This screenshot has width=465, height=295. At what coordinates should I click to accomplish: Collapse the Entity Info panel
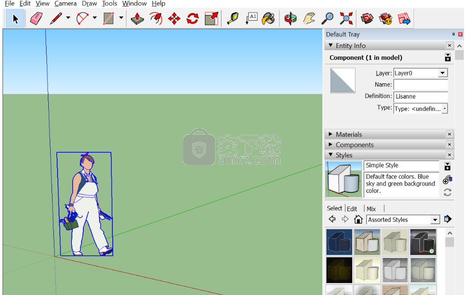click(331, 46)
